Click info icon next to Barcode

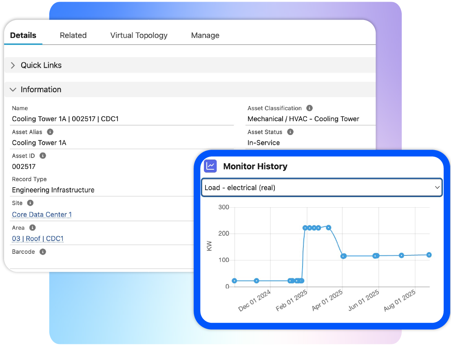43,252
